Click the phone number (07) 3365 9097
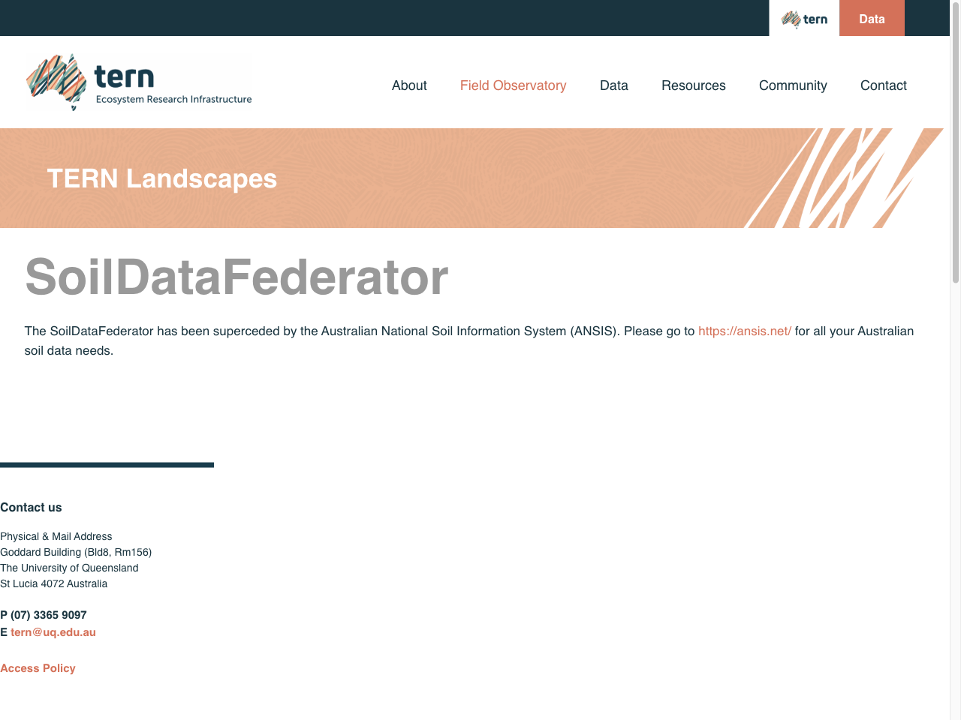Viewport: 961px width, 720px height. coord(49,615)
